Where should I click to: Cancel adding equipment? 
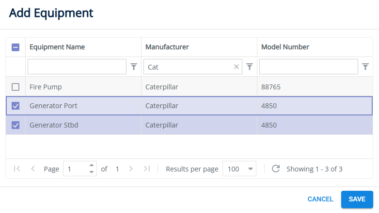pyautogui.click(x=320, y=199)
